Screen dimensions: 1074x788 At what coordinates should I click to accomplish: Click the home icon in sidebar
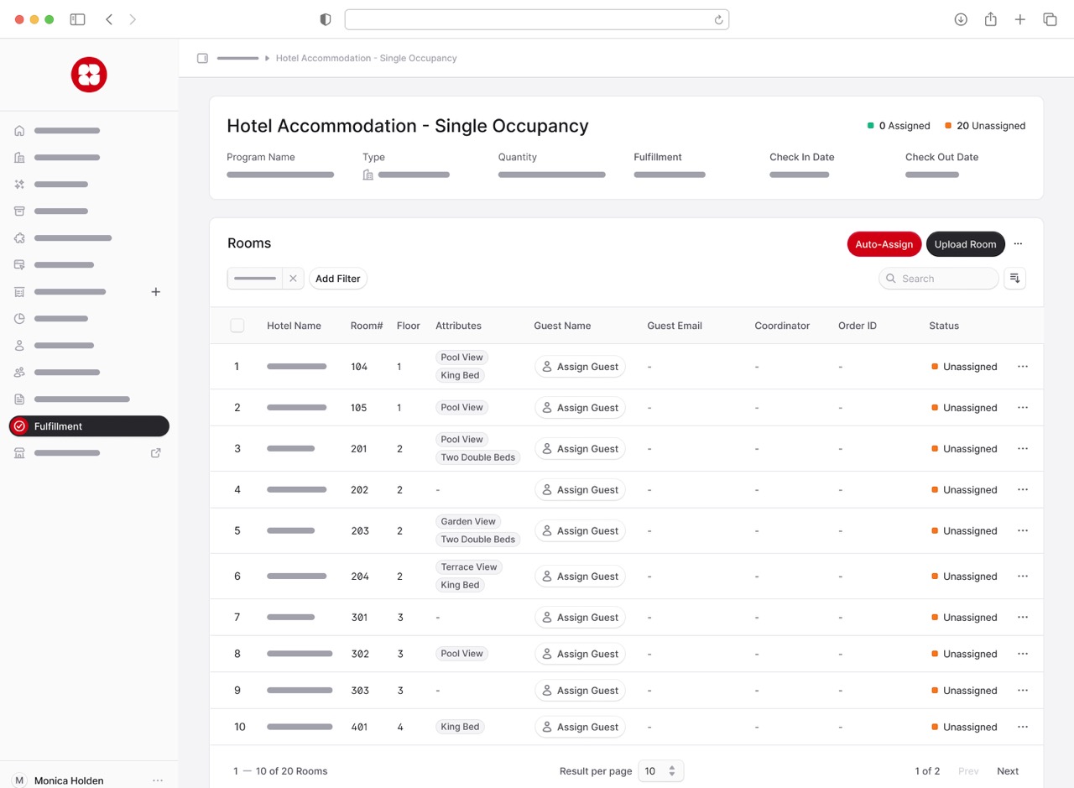pyautogui.click(x=19, y=131)
